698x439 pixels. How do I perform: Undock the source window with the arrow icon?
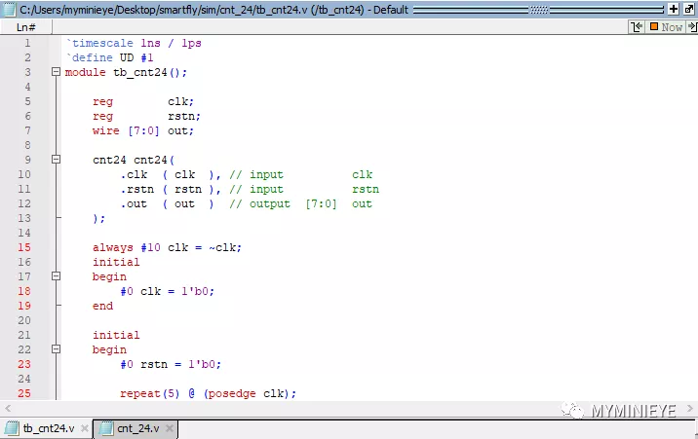(x=689, y=9)
